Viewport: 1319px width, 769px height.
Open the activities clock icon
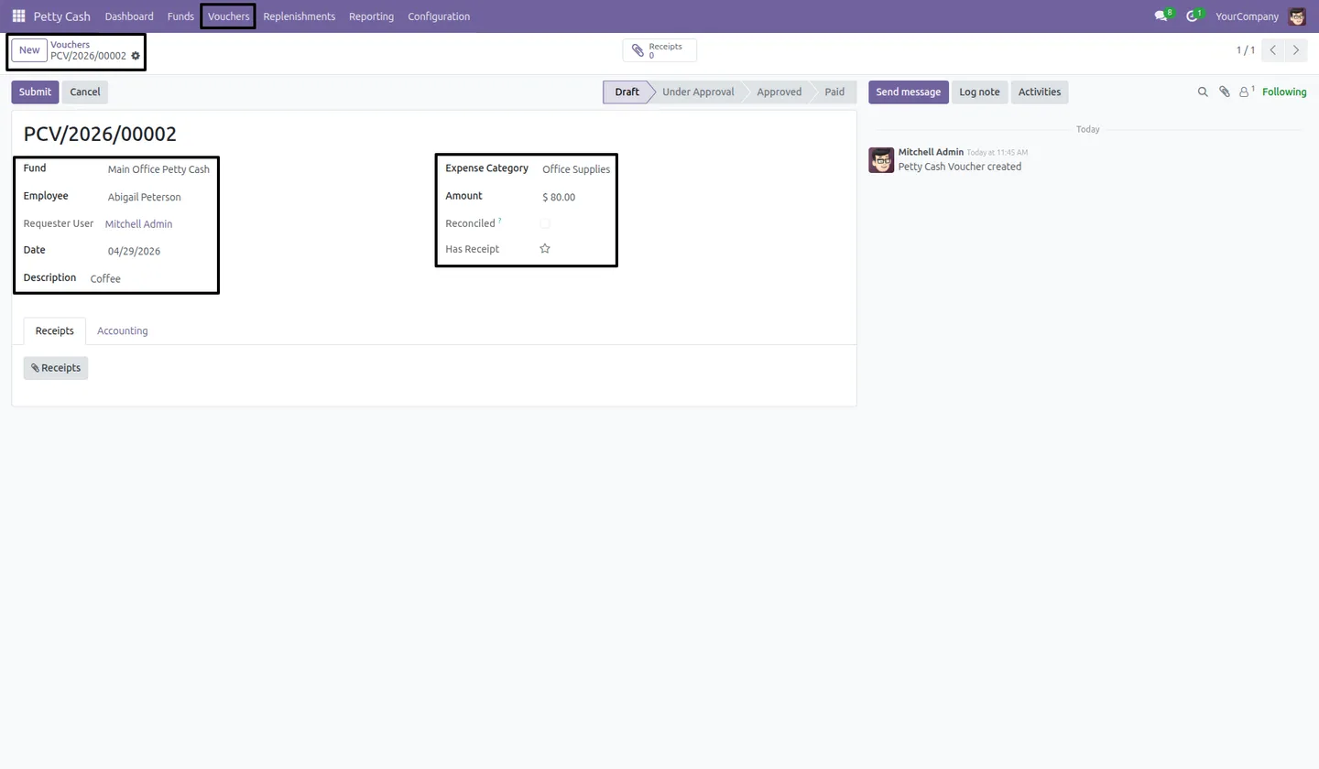pos(1194,16)
